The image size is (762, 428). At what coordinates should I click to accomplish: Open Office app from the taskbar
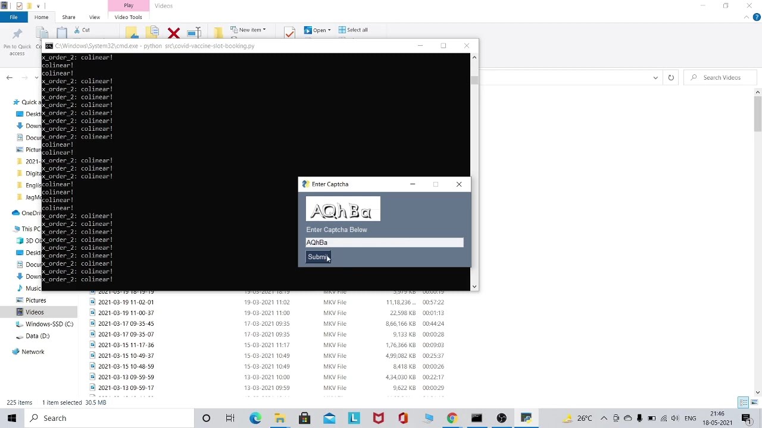point(403,418)
